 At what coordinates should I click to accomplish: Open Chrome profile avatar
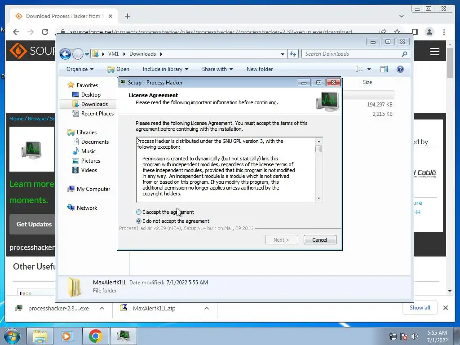[x=429, y=32]
